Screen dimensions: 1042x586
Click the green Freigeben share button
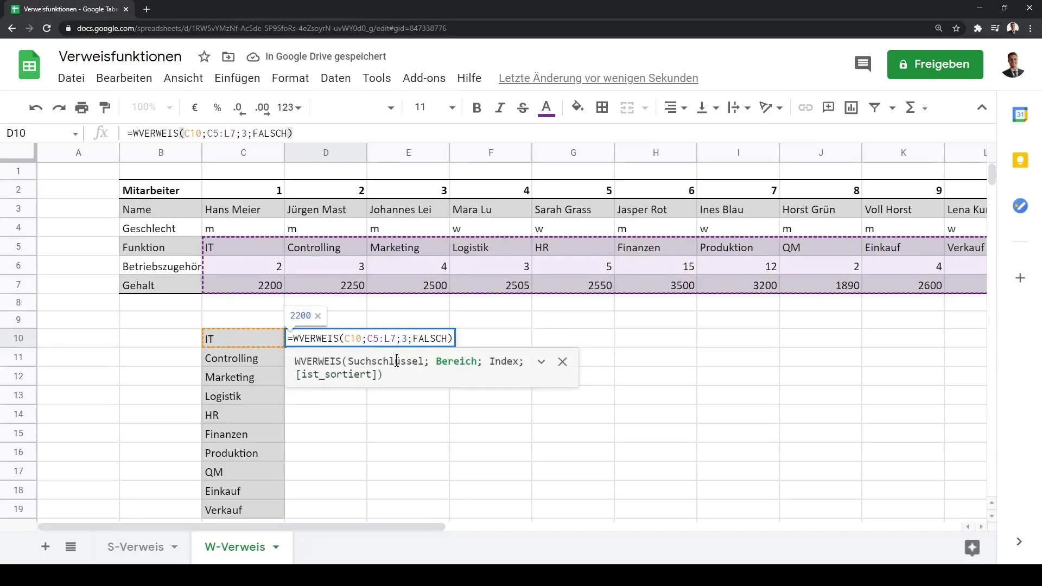(x=935, y=65)
